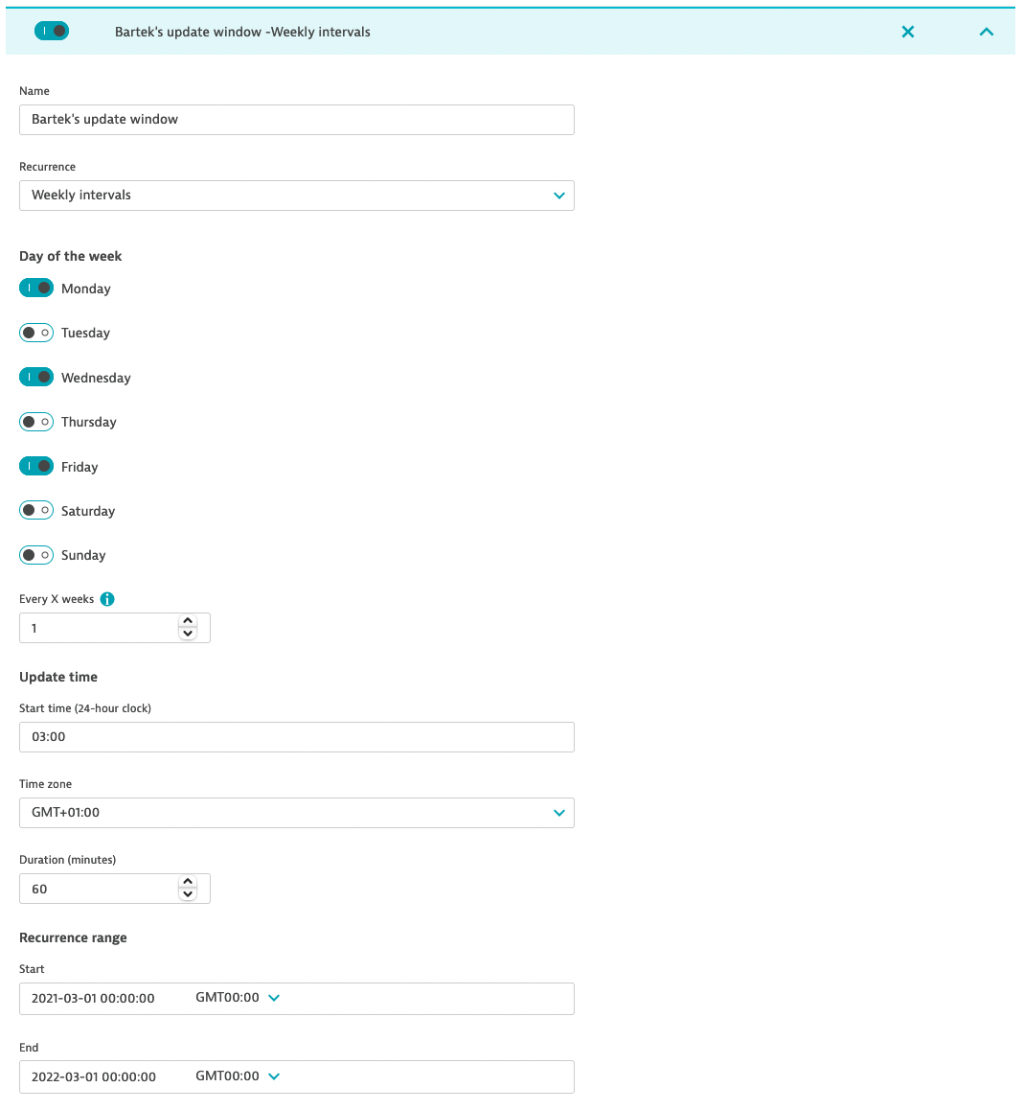
Task: Decrease Duration minutes value
Action: (188, 894)
